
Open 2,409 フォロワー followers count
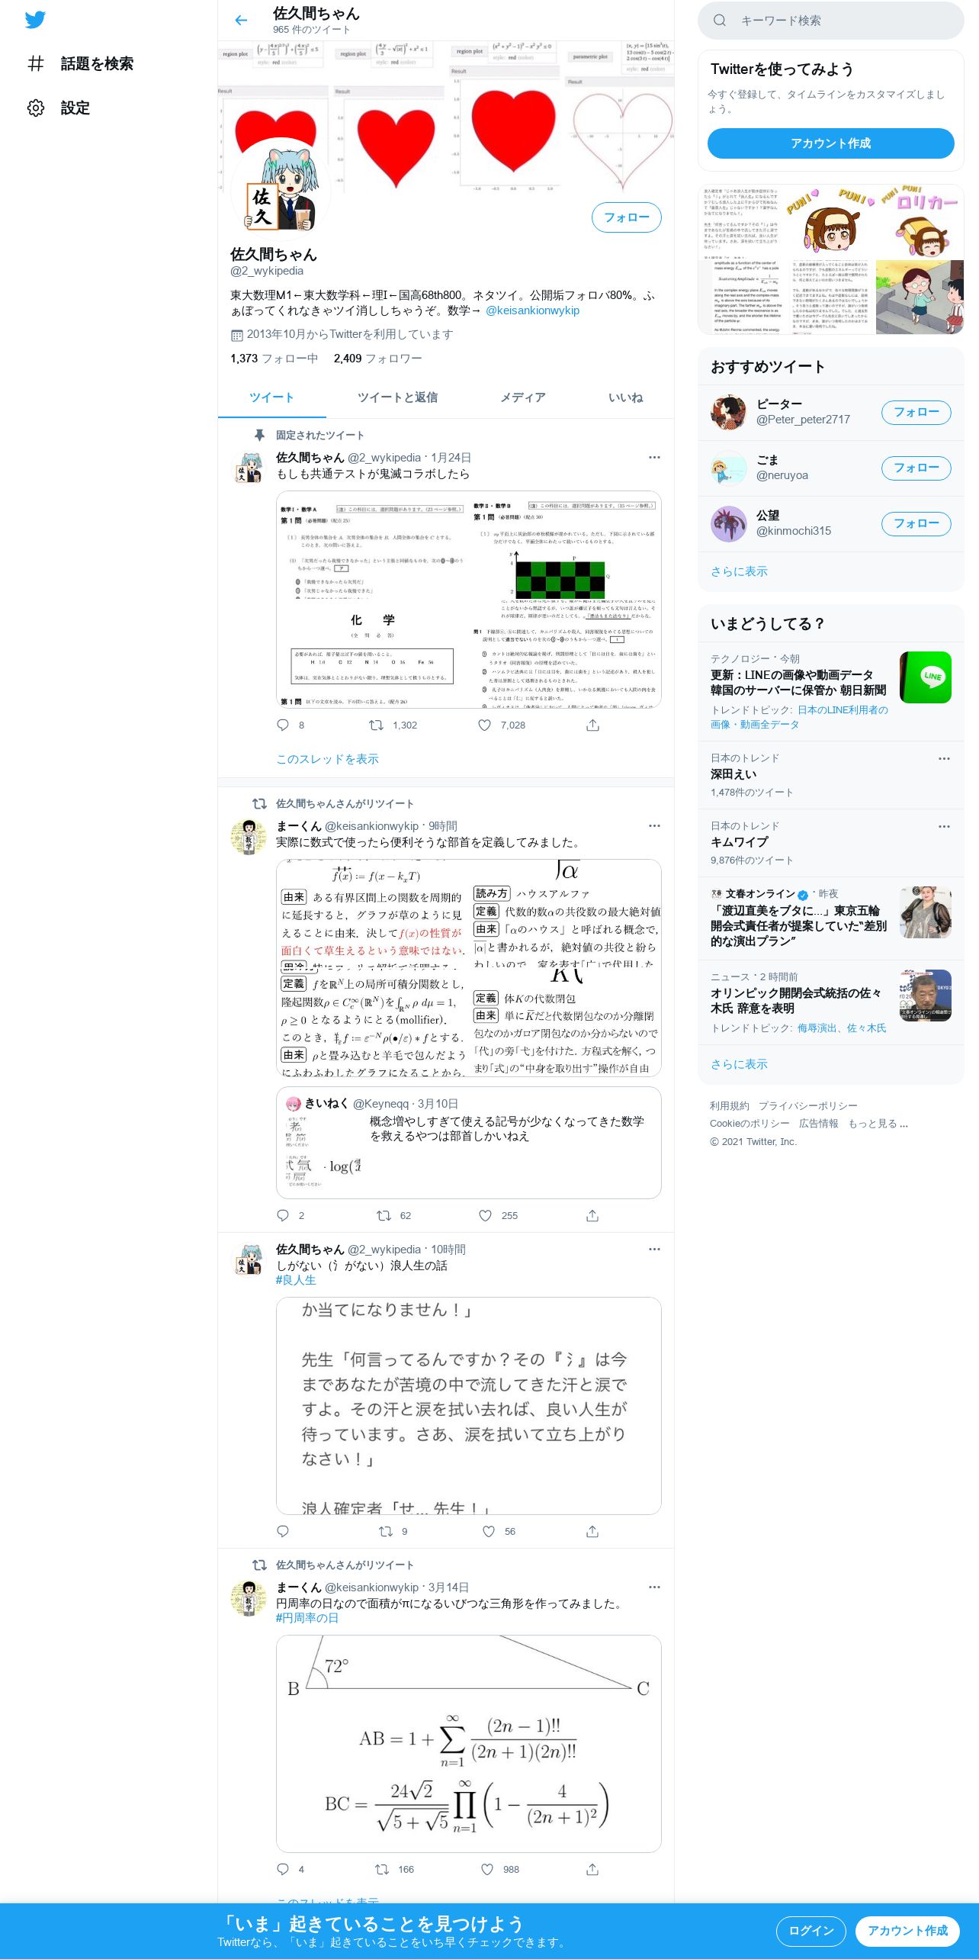tap(378, 359)
